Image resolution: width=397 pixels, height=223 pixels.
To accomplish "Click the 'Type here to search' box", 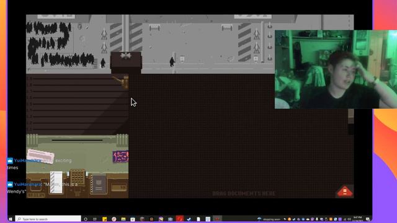I will [48, 219].
